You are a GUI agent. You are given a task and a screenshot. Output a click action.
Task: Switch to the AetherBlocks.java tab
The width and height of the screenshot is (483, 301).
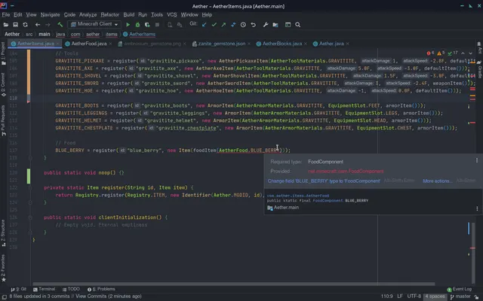pos(282,44)
